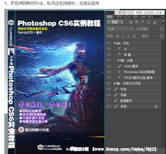166x154 pixels.
Task: Click the 不透明度 100% value field
Action: (155, 29)
